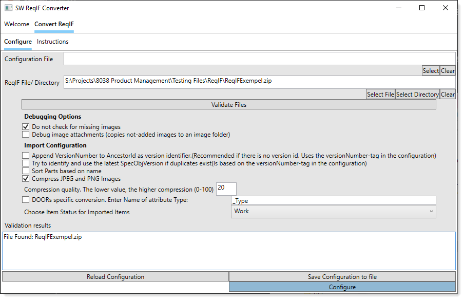Clear the Configuration File path
The height and width of the screenshot is (300, 464).
tap(448, 71)
